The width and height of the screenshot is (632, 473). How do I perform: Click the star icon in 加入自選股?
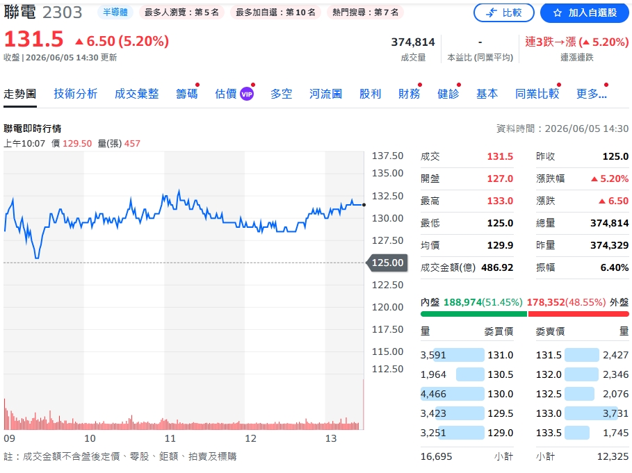(x=558, y=13)
